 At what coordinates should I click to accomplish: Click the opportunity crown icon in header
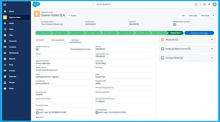click(x=37, y=14)
